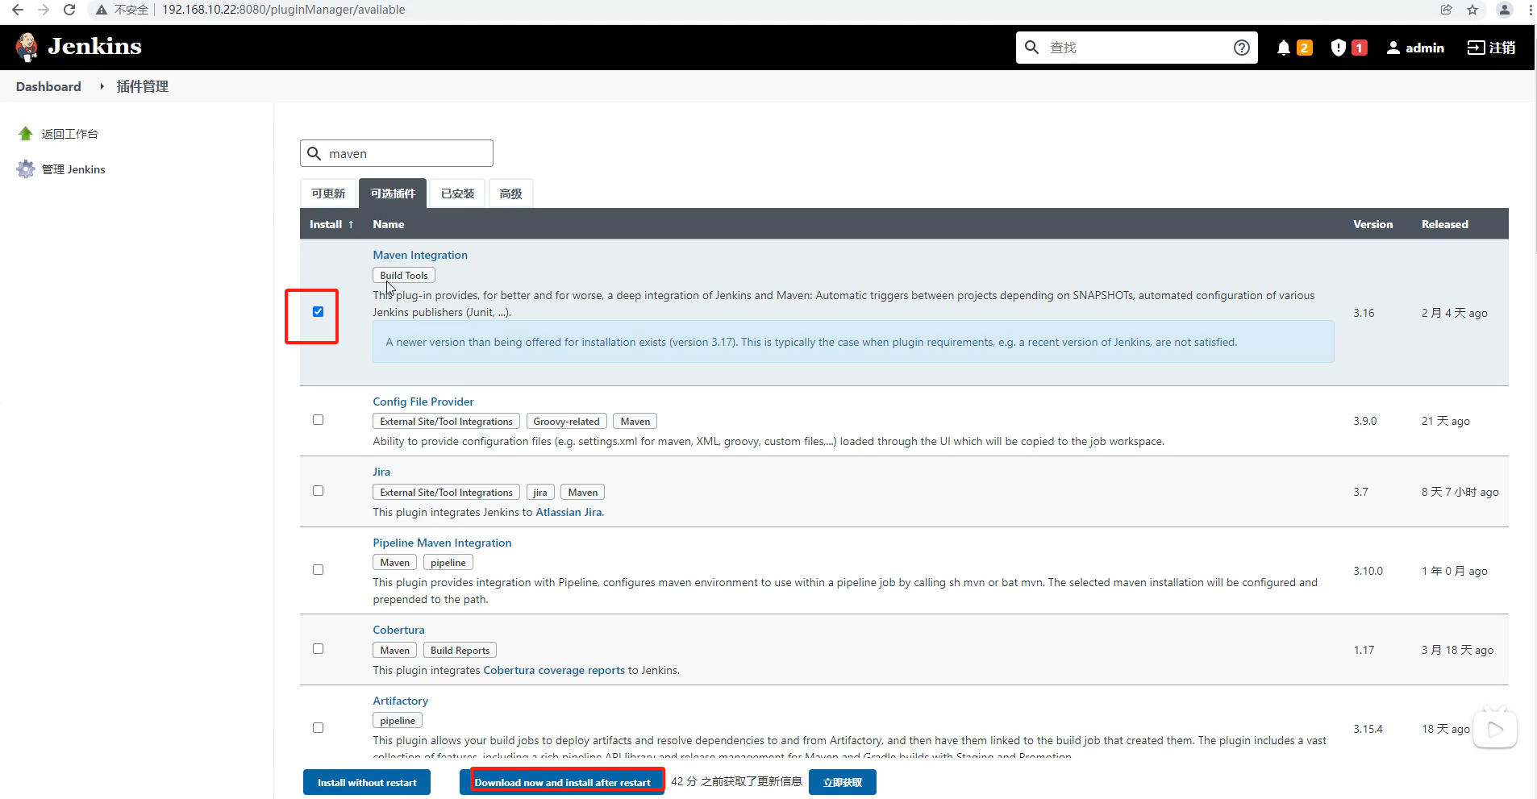The width and height of the screenshot is (1537, 799).
Task: Click the browser back arrow
Action: click(x=17, y=10)
